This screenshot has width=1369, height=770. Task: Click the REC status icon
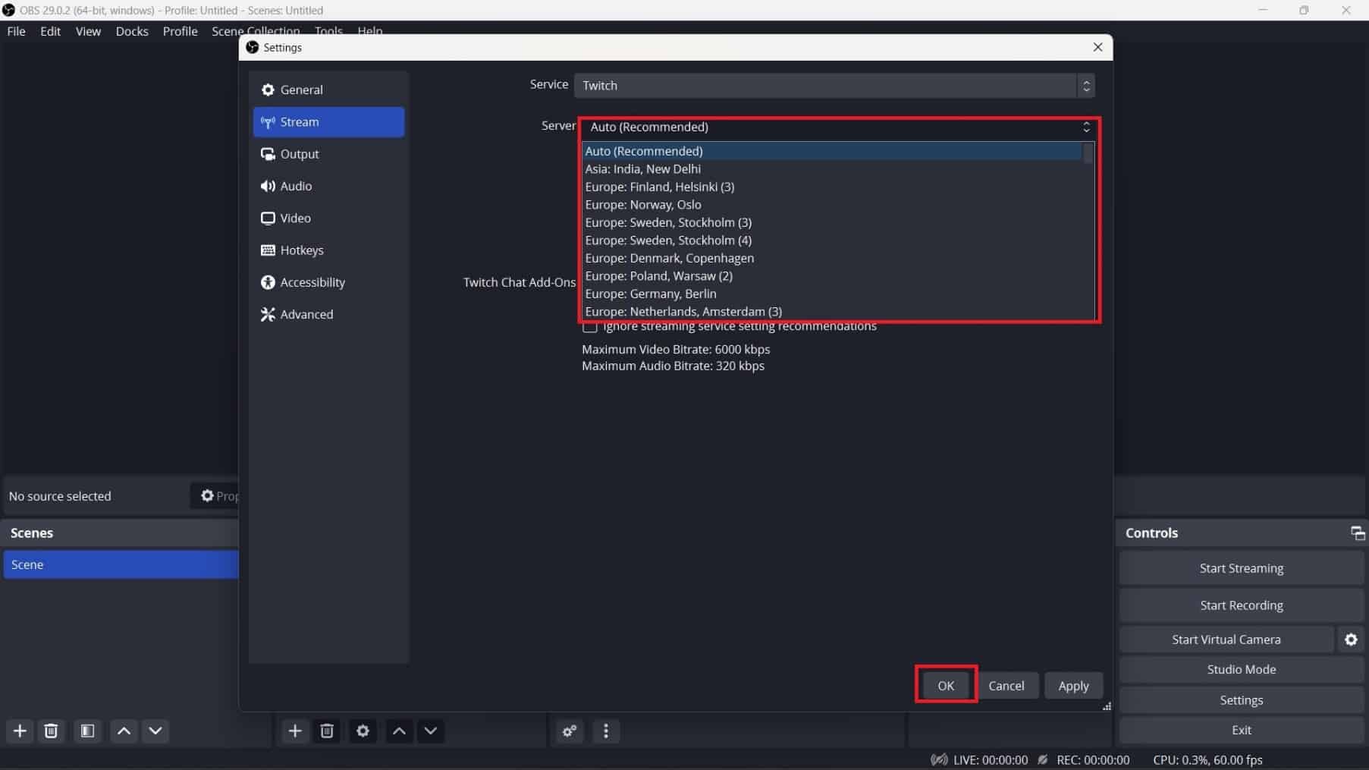1043,760
